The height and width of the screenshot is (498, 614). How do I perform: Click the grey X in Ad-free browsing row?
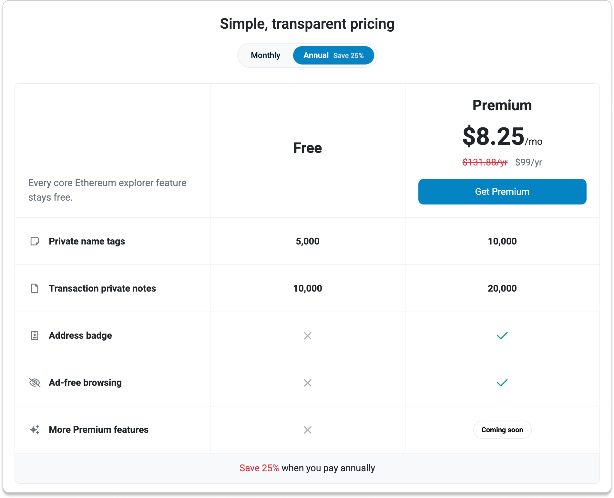tap(308, 383)
